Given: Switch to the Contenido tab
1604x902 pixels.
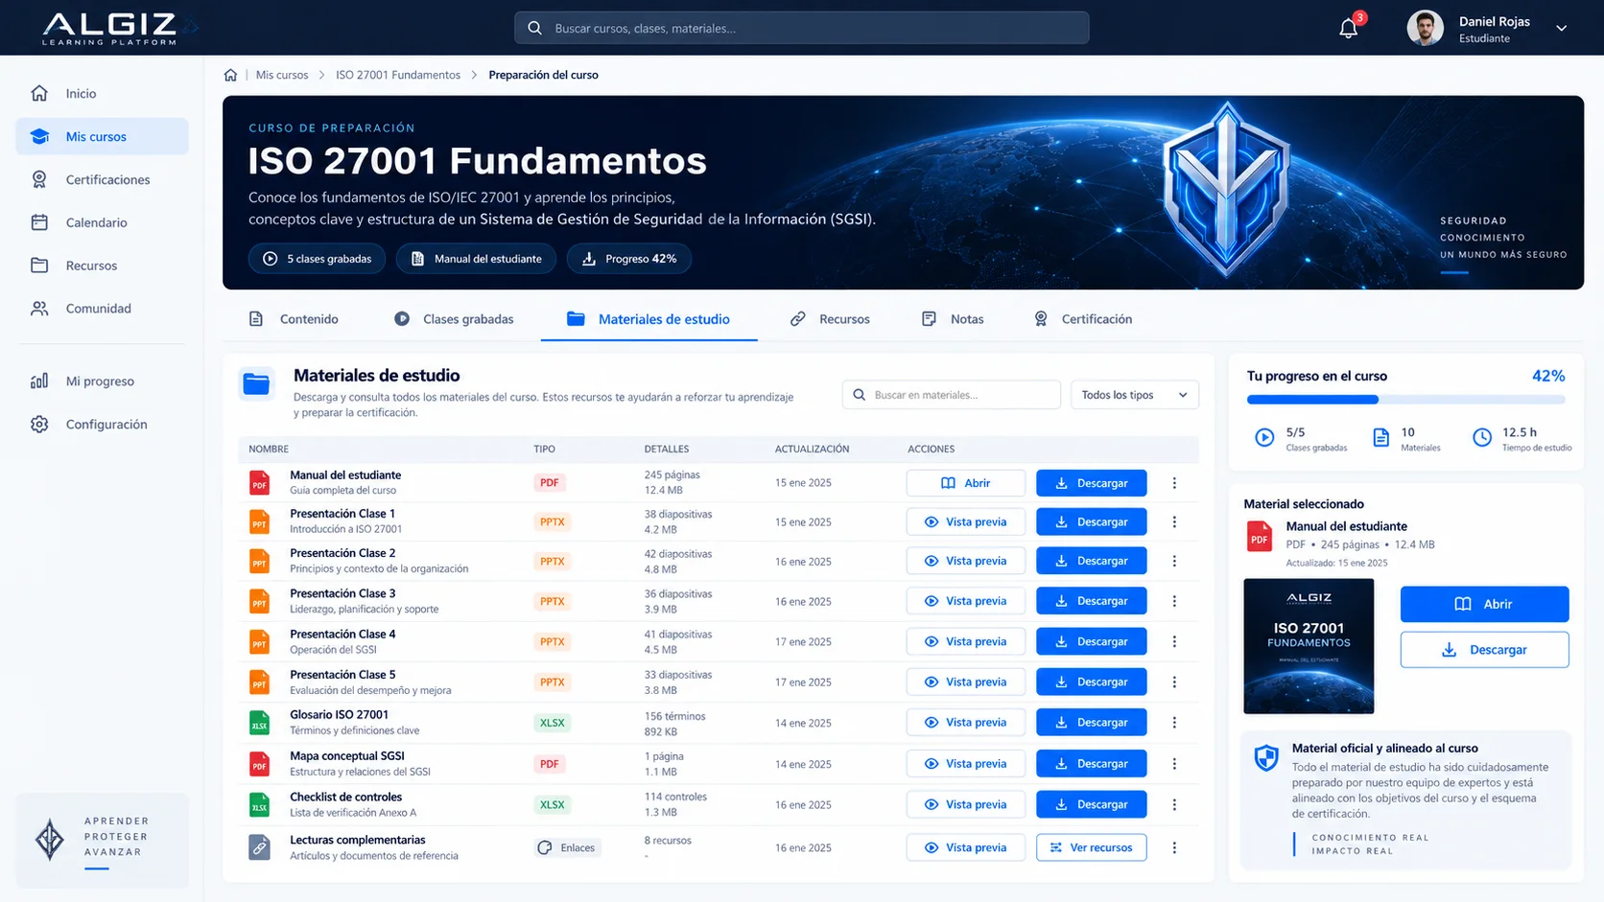Looking at the screenshot, I should pyautogui.click(x=294, y=319).
